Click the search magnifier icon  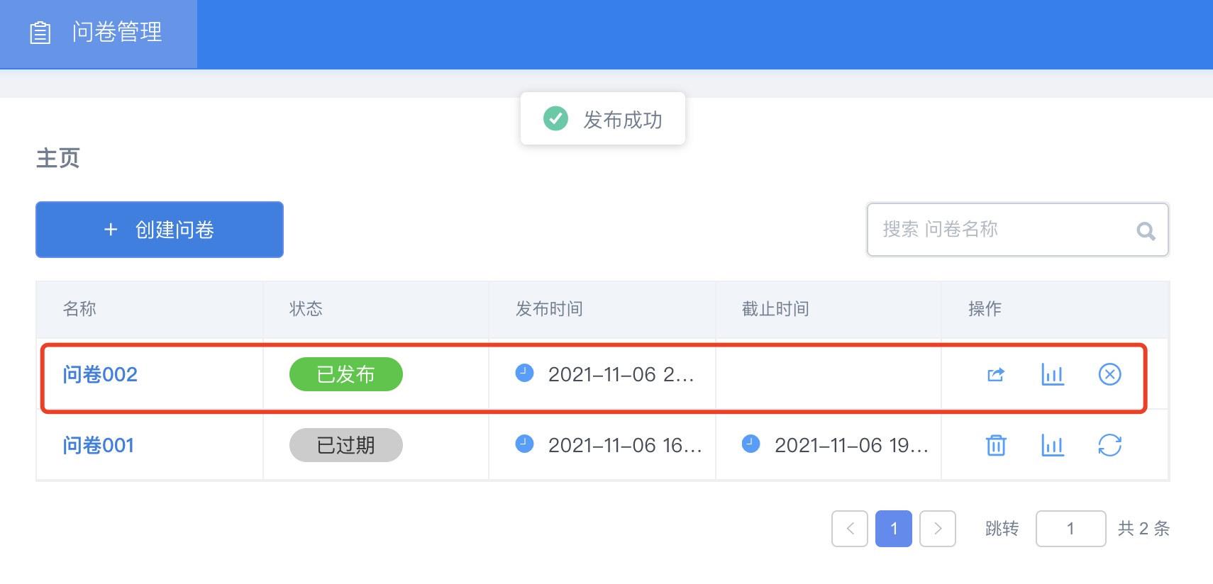(x=1146, y=230)
